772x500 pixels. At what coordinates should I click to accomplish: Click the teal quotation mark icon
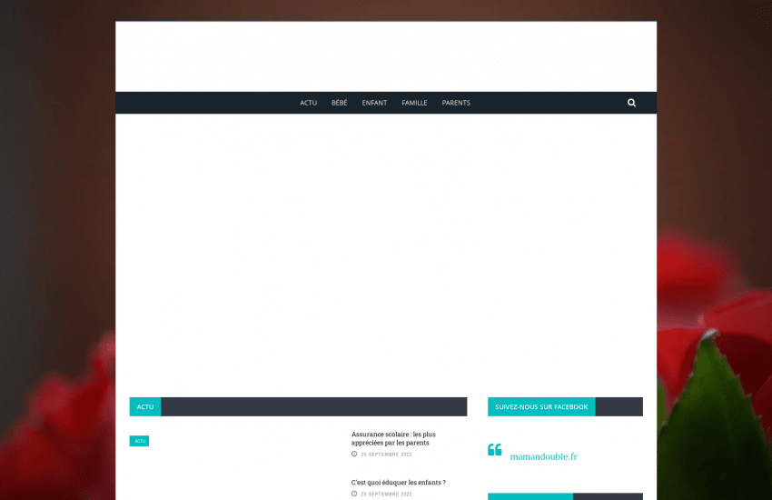[495, 450]
